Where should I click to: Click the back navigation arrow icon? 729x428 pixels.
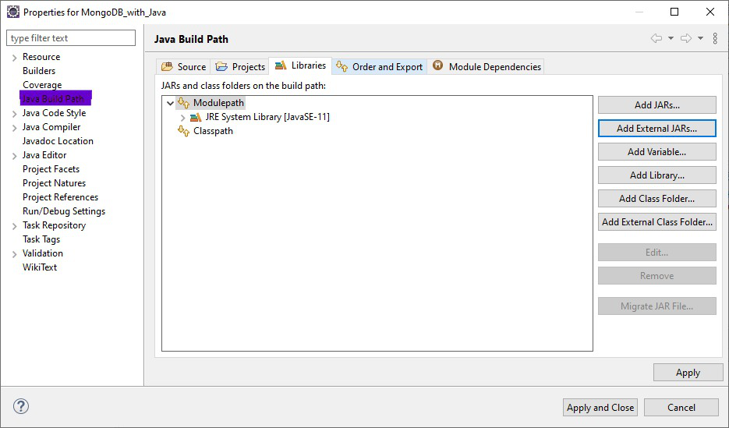pyautogui.click(x=656, y=38)
